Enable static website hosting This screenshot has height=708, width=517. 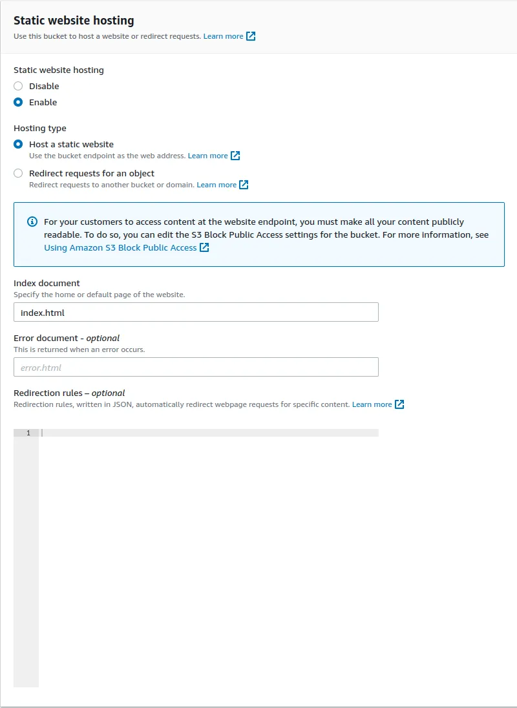(18, 102)
